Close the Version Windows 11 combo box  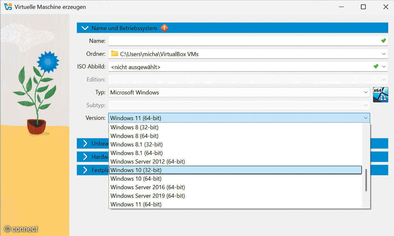tap(239, 118)
